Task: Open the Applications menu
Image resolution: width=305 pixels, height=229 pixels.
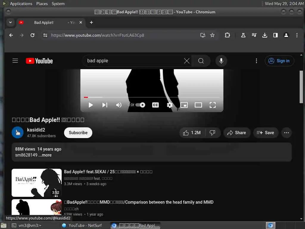Action: point(21,4)
